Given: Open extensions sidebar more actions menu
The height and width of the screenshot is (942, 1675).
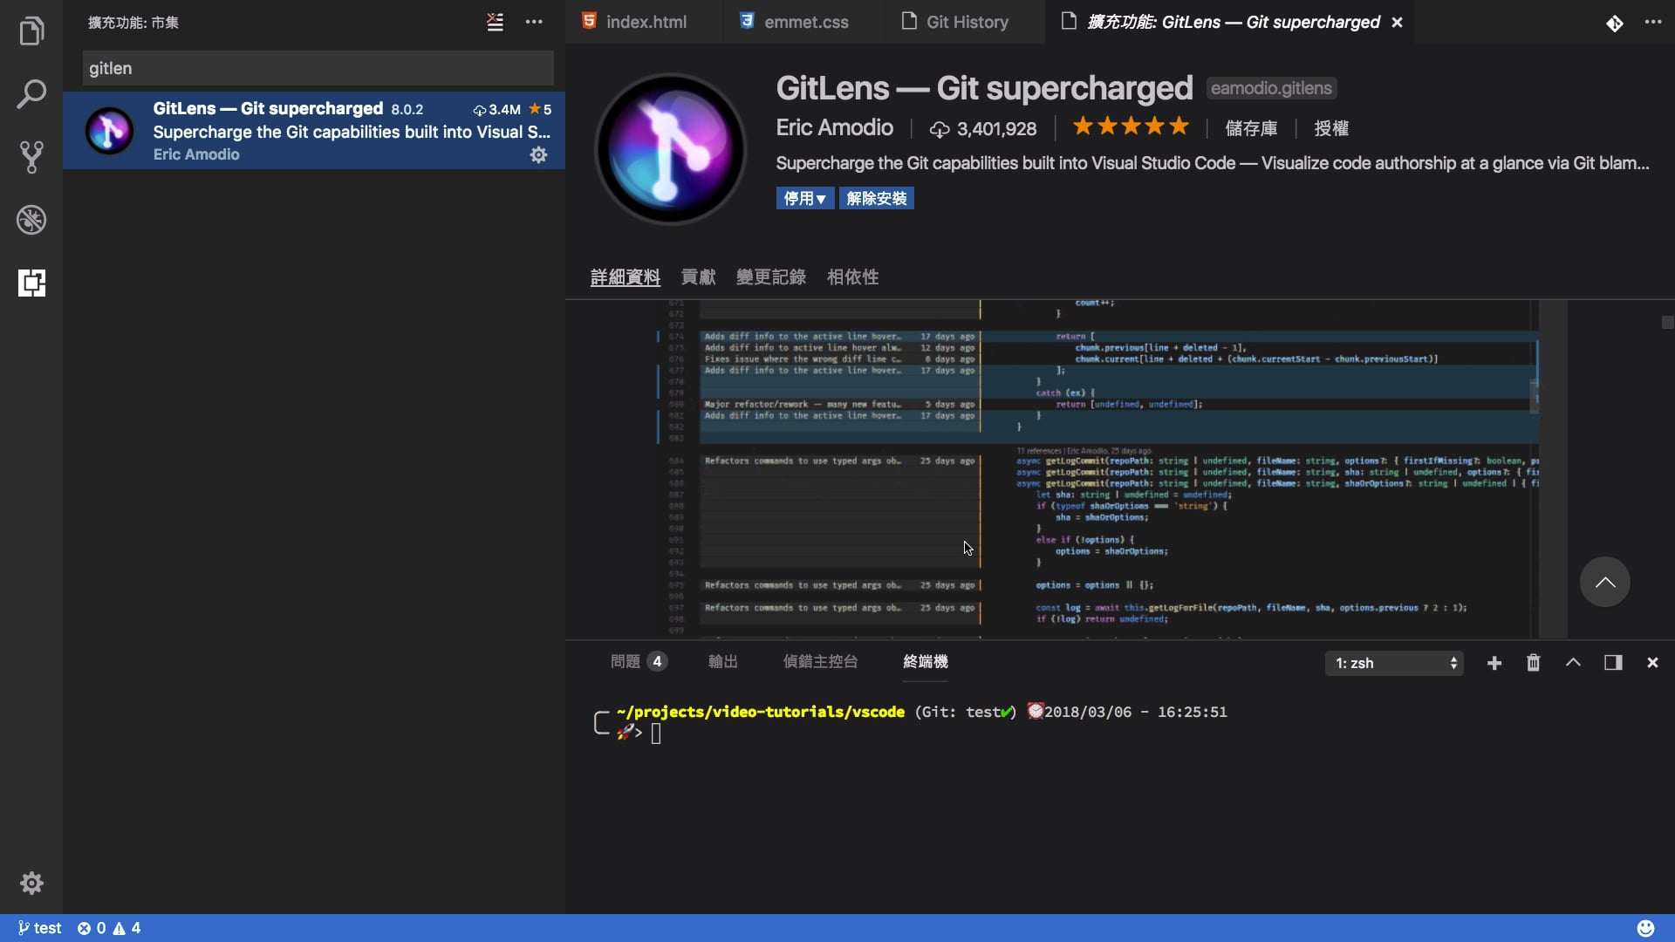Looking at the screenshot, I should [534, 22].
